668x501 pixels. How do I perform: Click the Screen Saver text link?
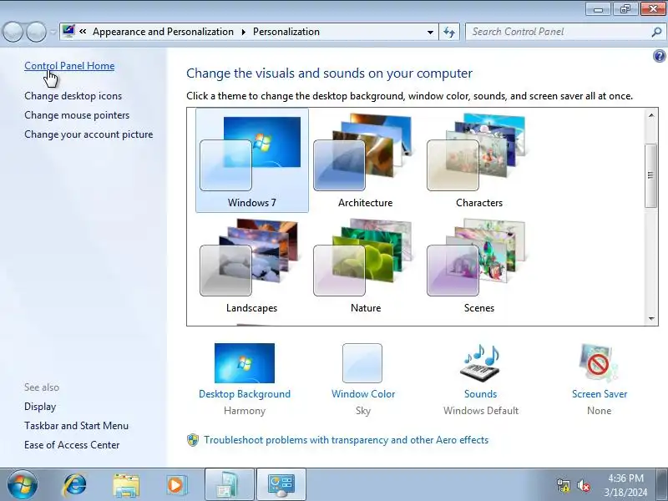tap(600, 394)
